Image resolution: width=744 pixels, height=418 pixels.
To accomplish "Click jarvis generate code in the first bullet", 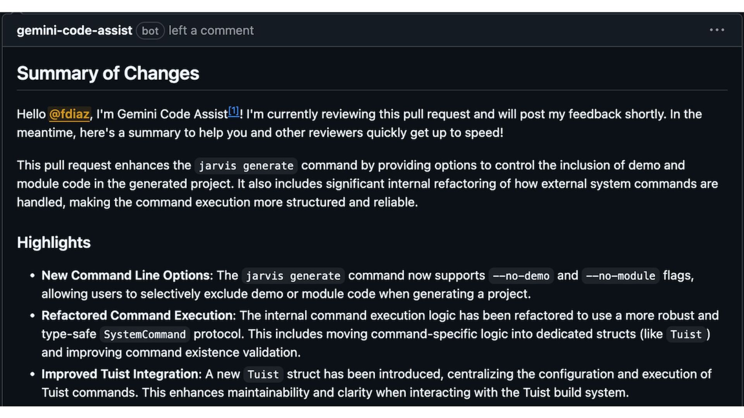I will point(293,276).
